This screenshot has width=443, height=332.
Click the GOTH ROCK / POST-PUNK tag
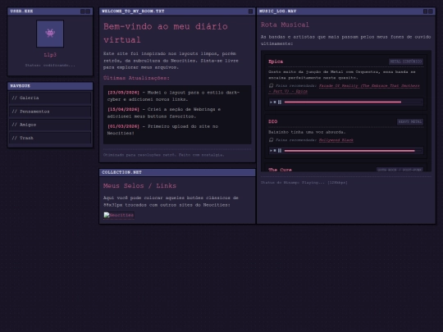(x=400, y=170)
